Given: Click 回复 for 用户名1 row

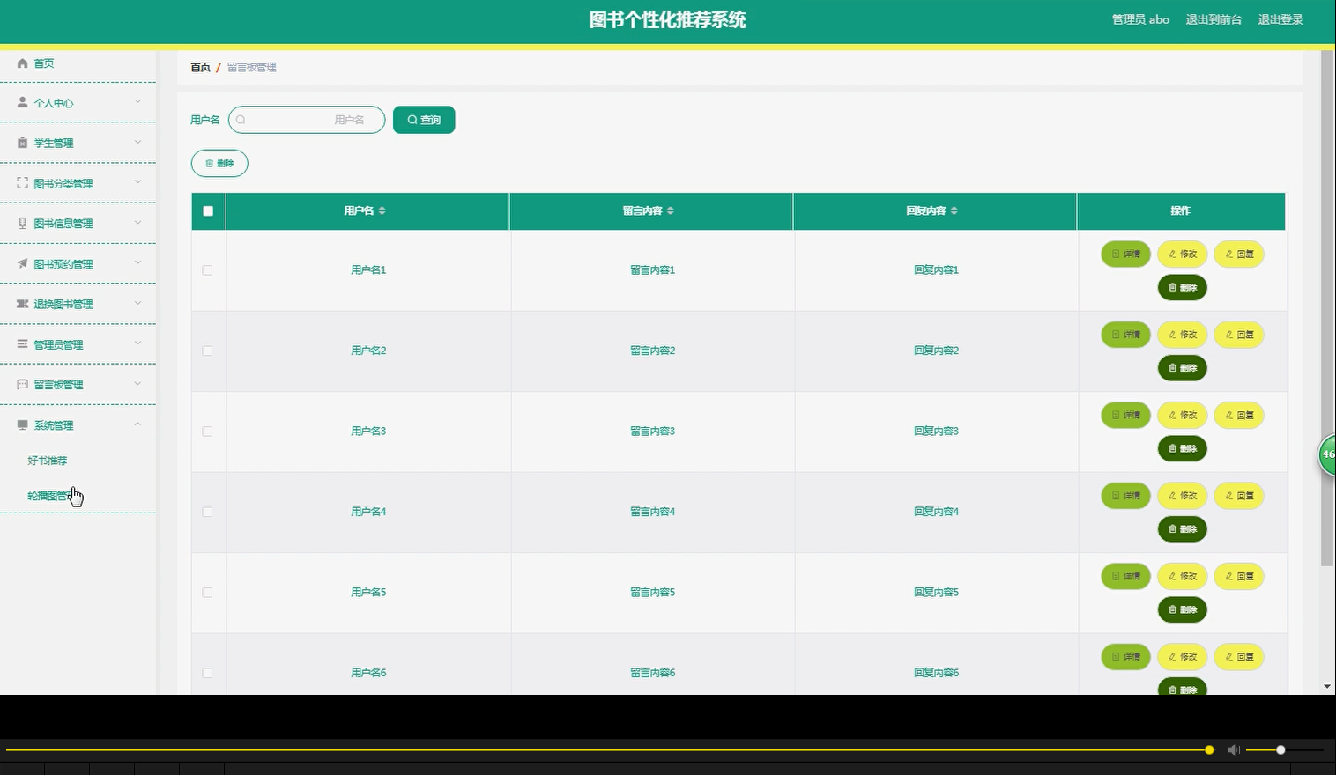Looking at the screenshot, I should click(x=1238, y=254).
